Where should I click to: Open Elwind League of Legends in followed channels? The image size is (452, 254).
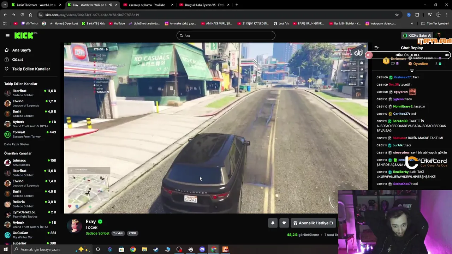(30, 103)
